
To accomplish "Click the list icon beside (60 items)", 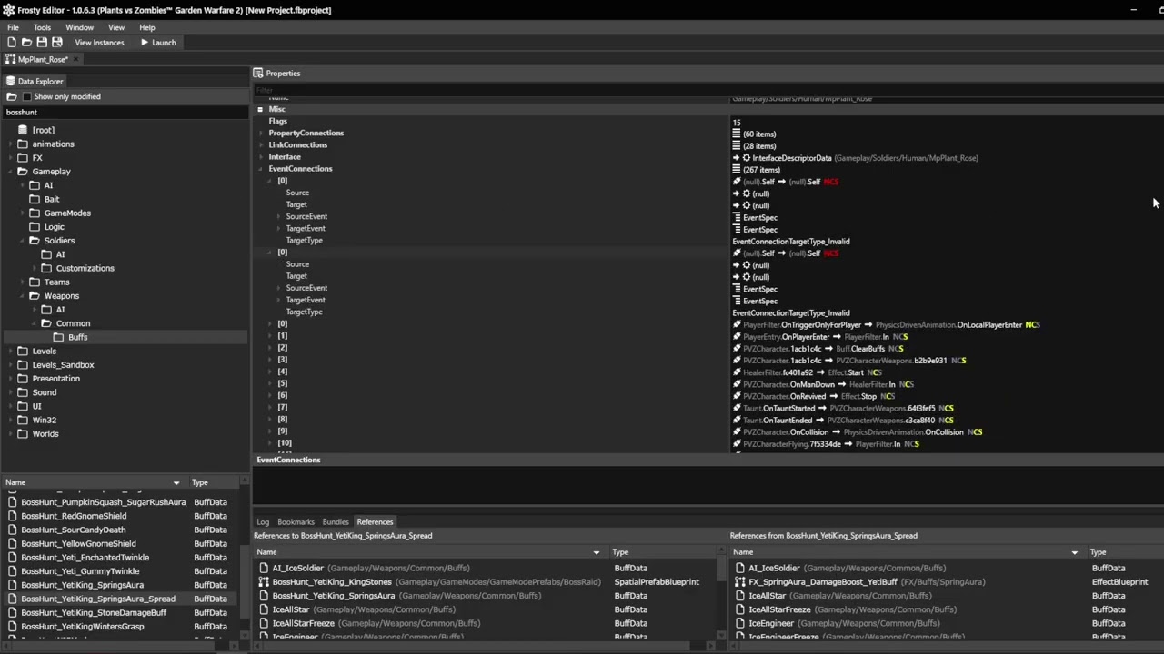I will (x=737, y=134).
